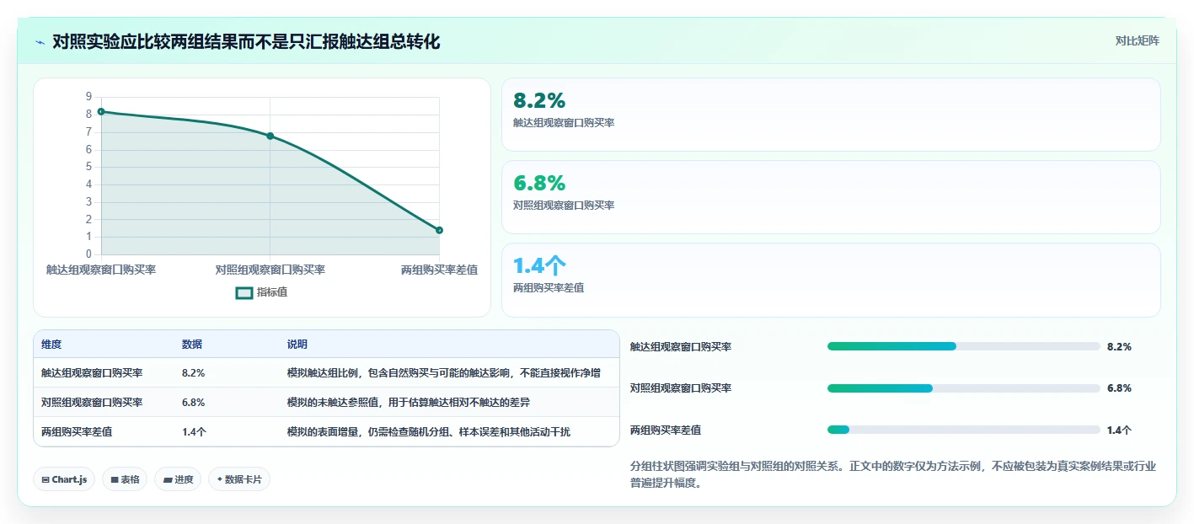
Task: Click table cell value 8.2%
Action: (x=193, y=372)
